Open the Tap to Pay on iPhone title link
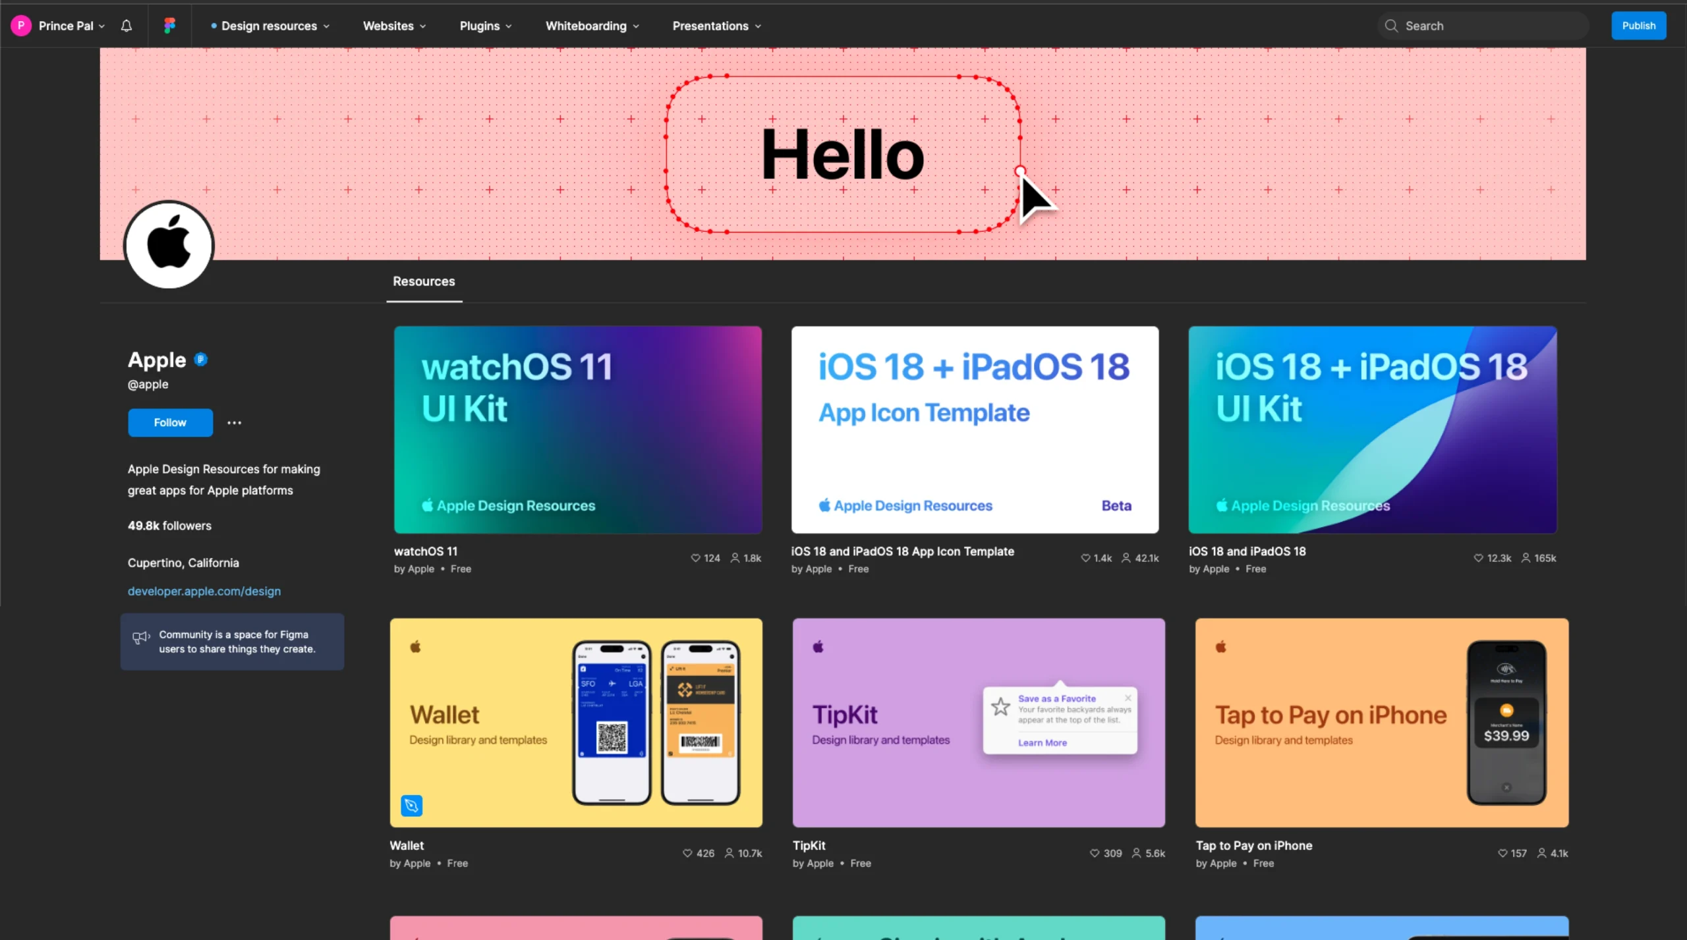 pyautogui.click(x=1253, y=845)
